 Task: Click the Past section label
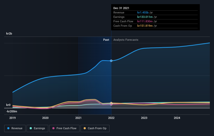pyautogui.click(x=106, y=40)
